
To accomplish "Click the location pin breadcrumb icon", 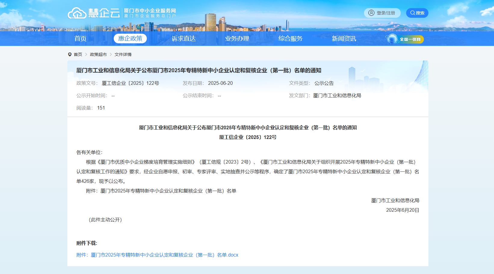I will (70, 54).
